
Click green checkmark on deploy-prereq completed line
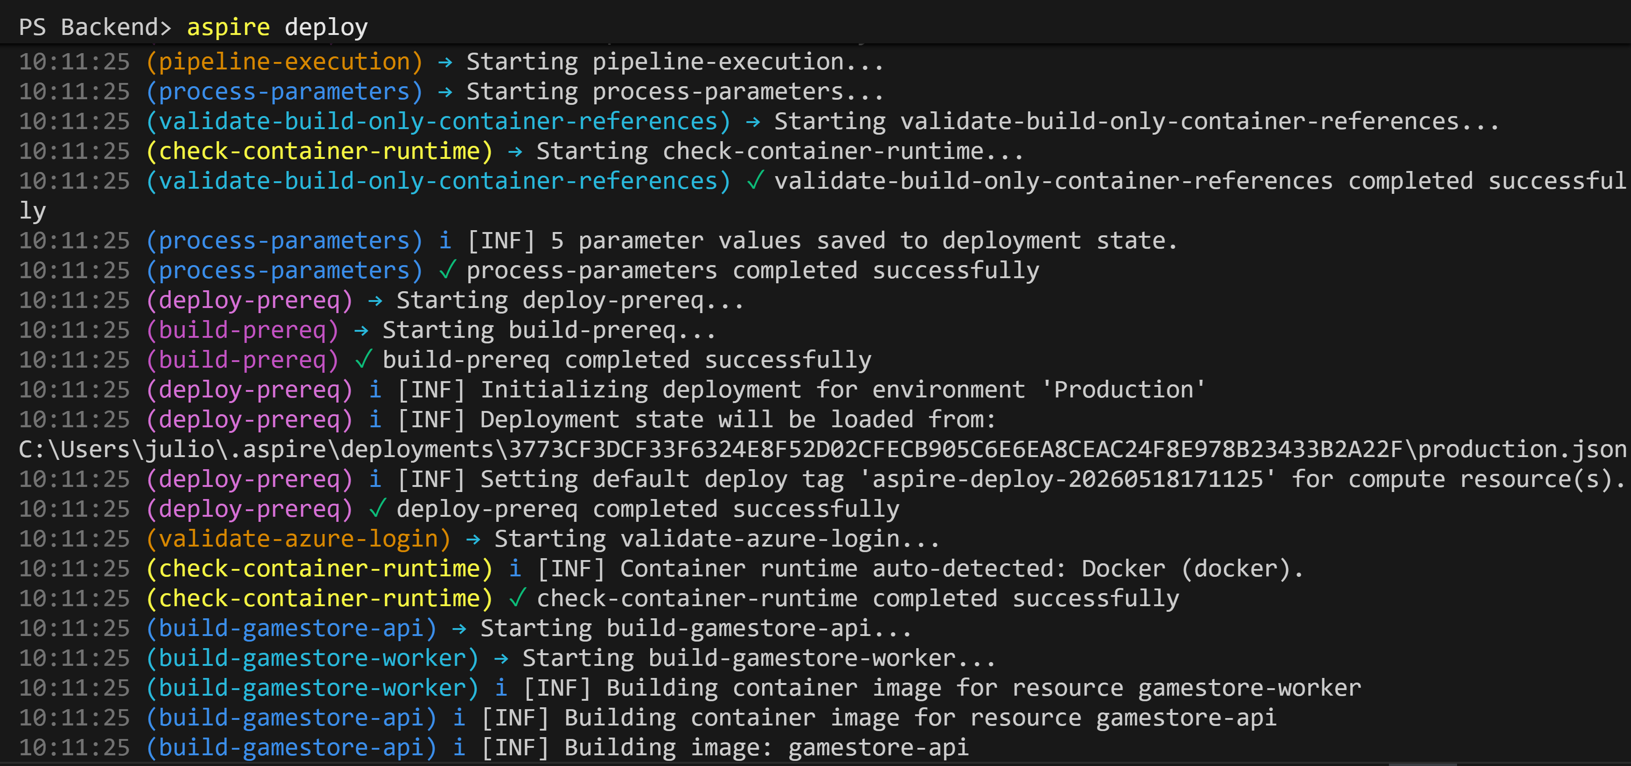(378, 508)
